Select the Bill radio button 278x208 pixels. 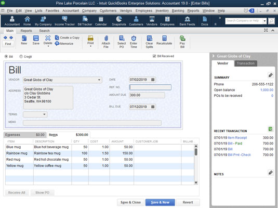click(6, 57)
